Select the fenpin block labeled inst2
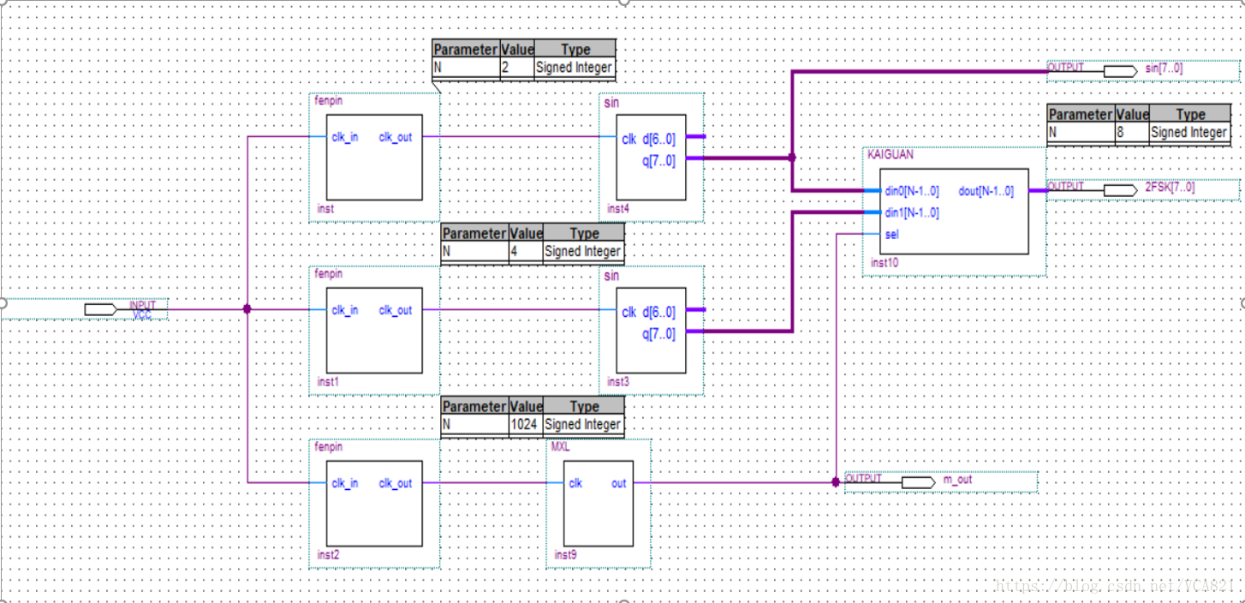This screenshot has height=603, width=1245. click(x=373, y=504)
